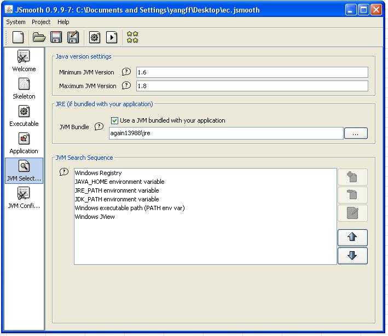Click the add item button beside list
Viewport: 388px width, 336px height.
pyautogui.click(x=352, y=177)
